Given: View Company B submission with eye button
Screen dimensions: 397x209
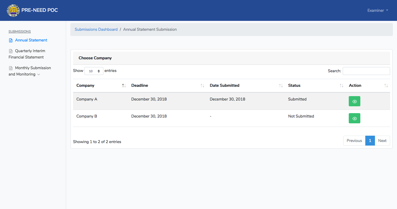Looking at the screenshot, I should 355,118.
